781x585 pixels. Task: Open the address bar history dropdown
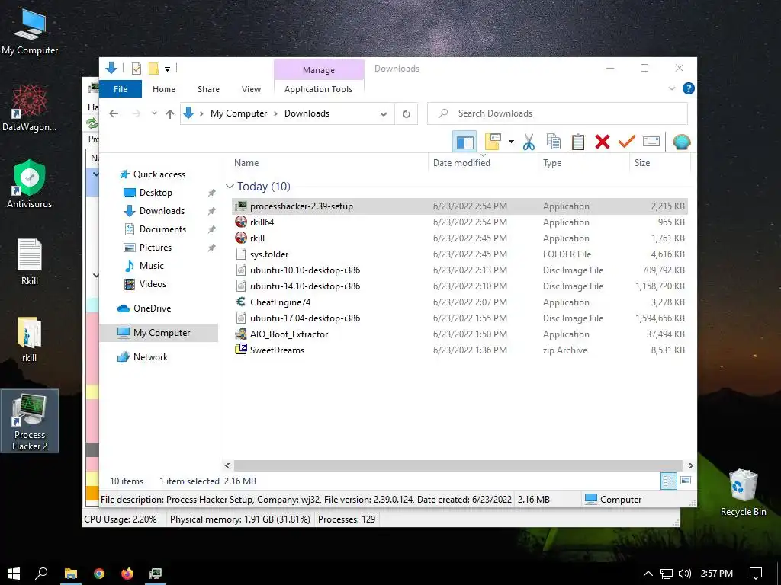click(383, 113)
